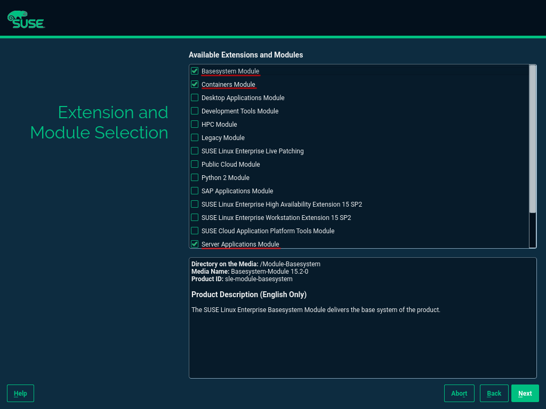Check the Python 2 Module
The image size is (546, 409).
point(195,177)
